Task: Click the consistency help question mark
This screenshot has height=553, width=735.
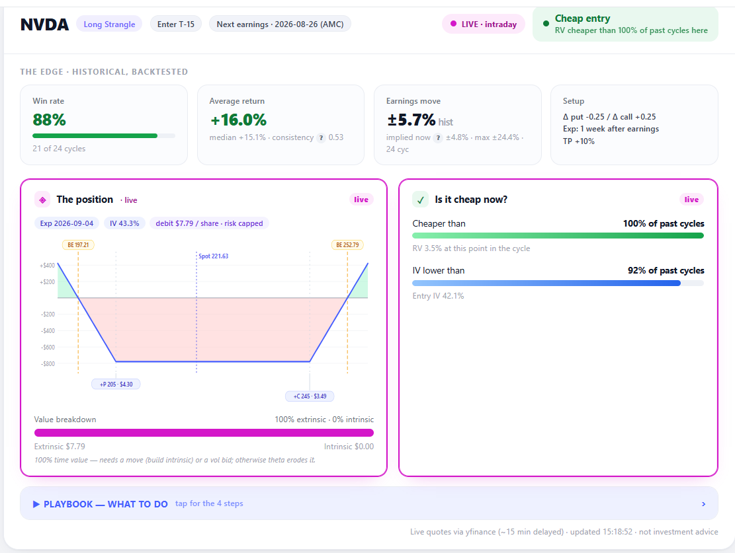Action: click(321, 137)
